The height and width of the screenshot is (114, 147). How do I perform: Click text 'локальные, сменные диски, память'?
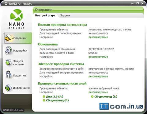point(110,29)
